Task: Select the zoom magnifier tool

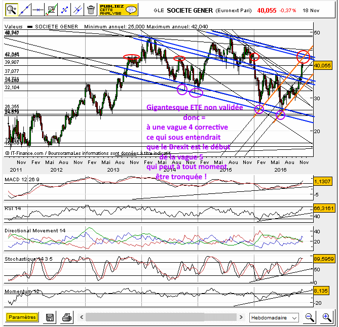Action: coord(12,10)
